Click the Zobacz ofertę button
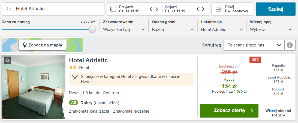 [229, 111]
